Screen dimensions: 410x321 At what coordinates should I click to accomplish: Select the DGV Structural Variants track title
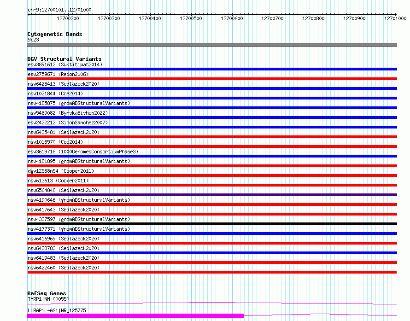click(64, 59)
